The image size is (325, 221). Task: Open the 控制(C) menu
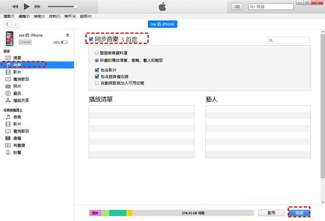click(x=54, y=16)
